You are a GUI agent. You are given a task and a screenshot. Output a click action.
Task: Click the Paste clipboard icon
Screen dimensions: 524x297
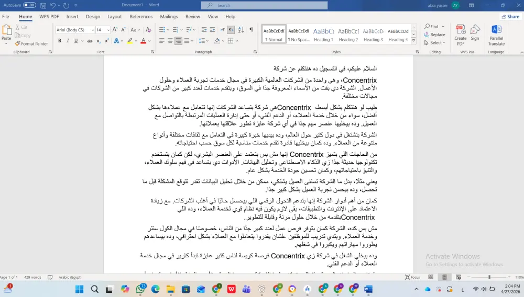coord(7,30)
